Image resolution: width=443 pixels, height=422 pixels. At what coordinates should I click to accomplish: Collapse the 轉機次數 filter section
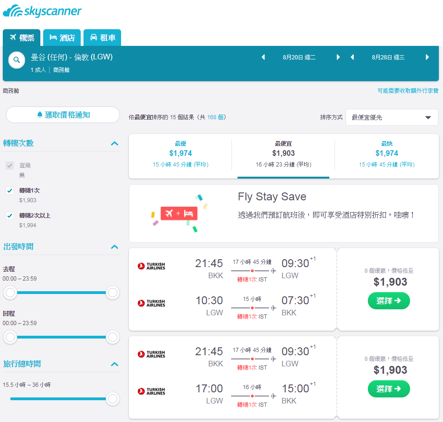pyautogui.click(x=115, y=143)
